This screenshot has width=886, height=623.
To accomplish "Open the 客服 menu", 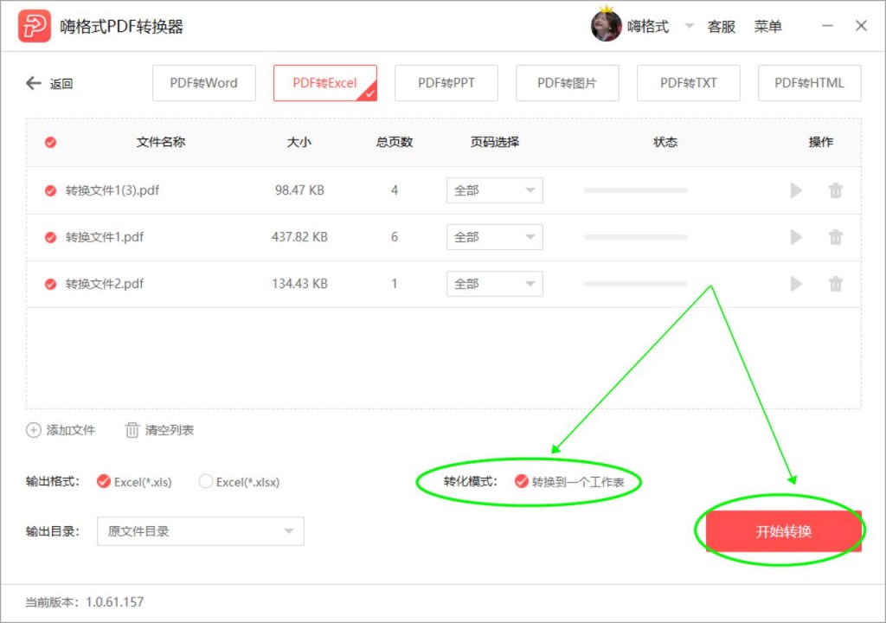I will [721, 27].
